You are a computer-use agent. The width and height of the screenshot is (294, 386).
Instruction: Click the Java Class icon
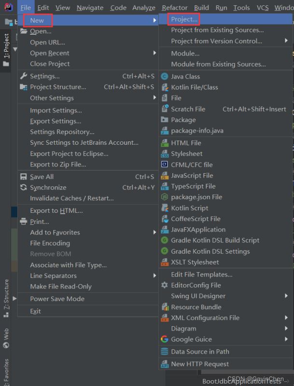(x=165, y=76)
